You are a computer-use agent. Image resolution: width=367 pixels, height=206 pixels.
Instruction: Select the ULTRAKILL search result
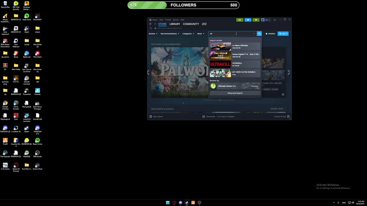click(235, 64)
